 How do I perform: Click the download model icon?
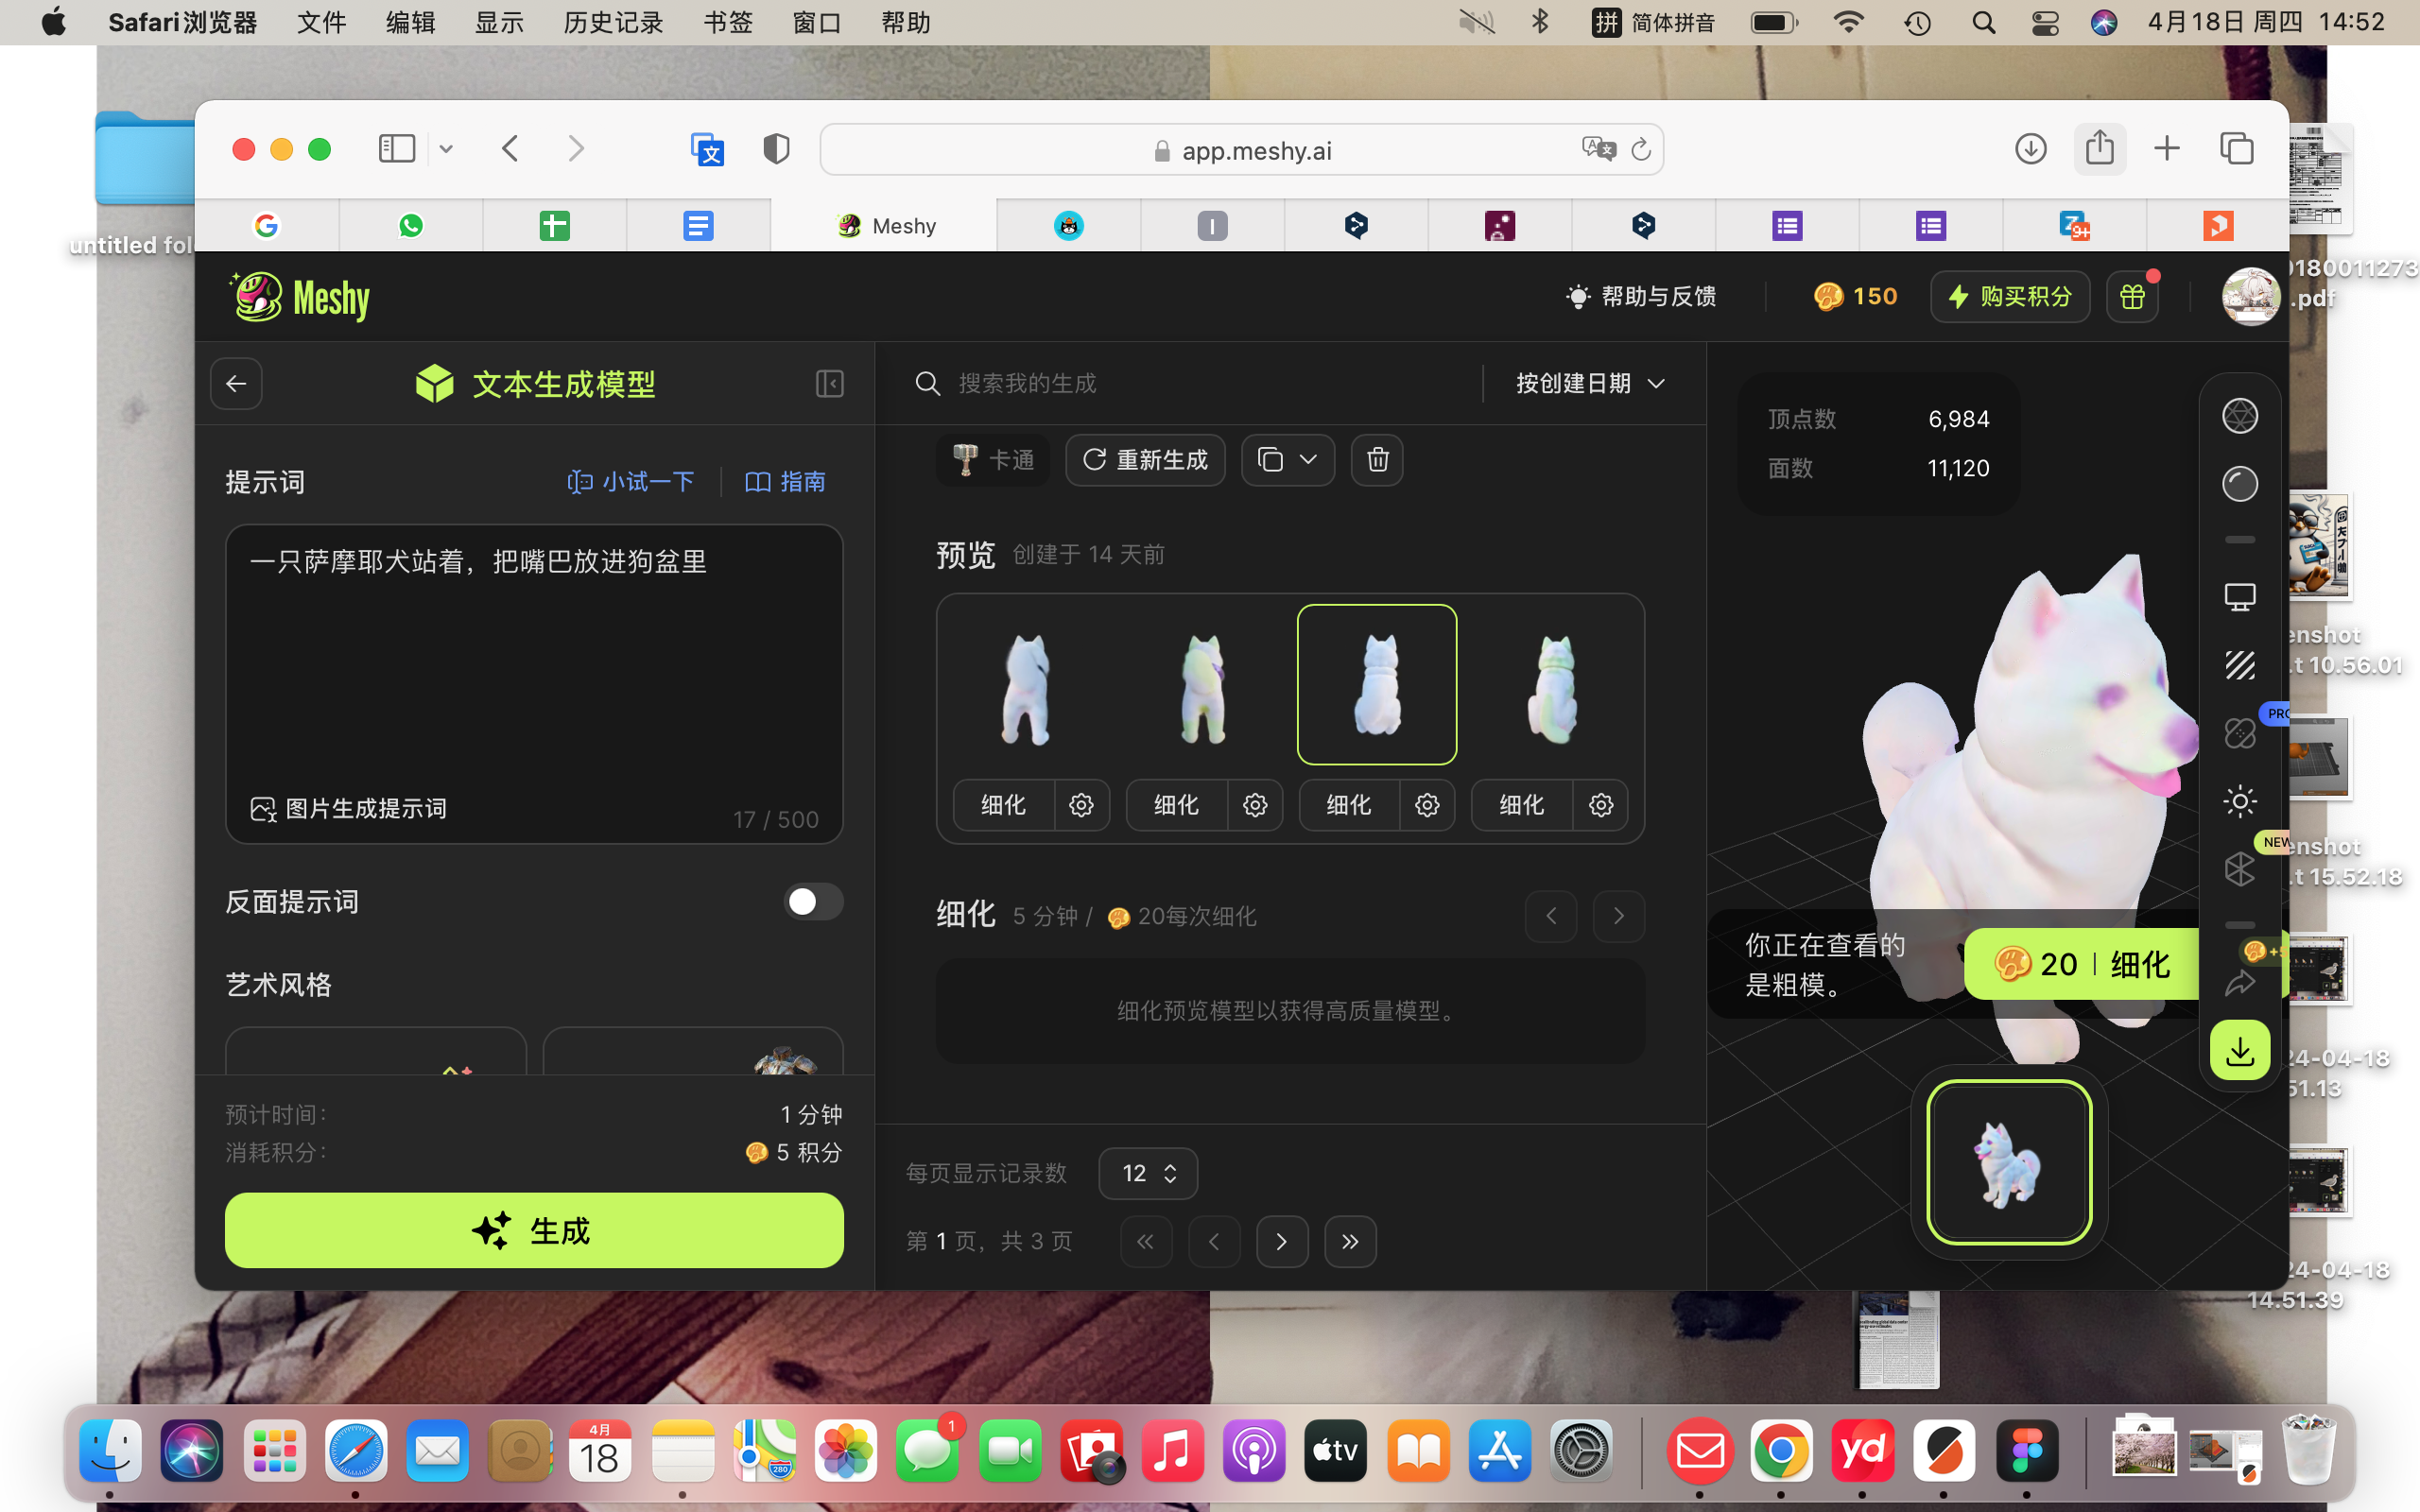pos(2239,1050)
